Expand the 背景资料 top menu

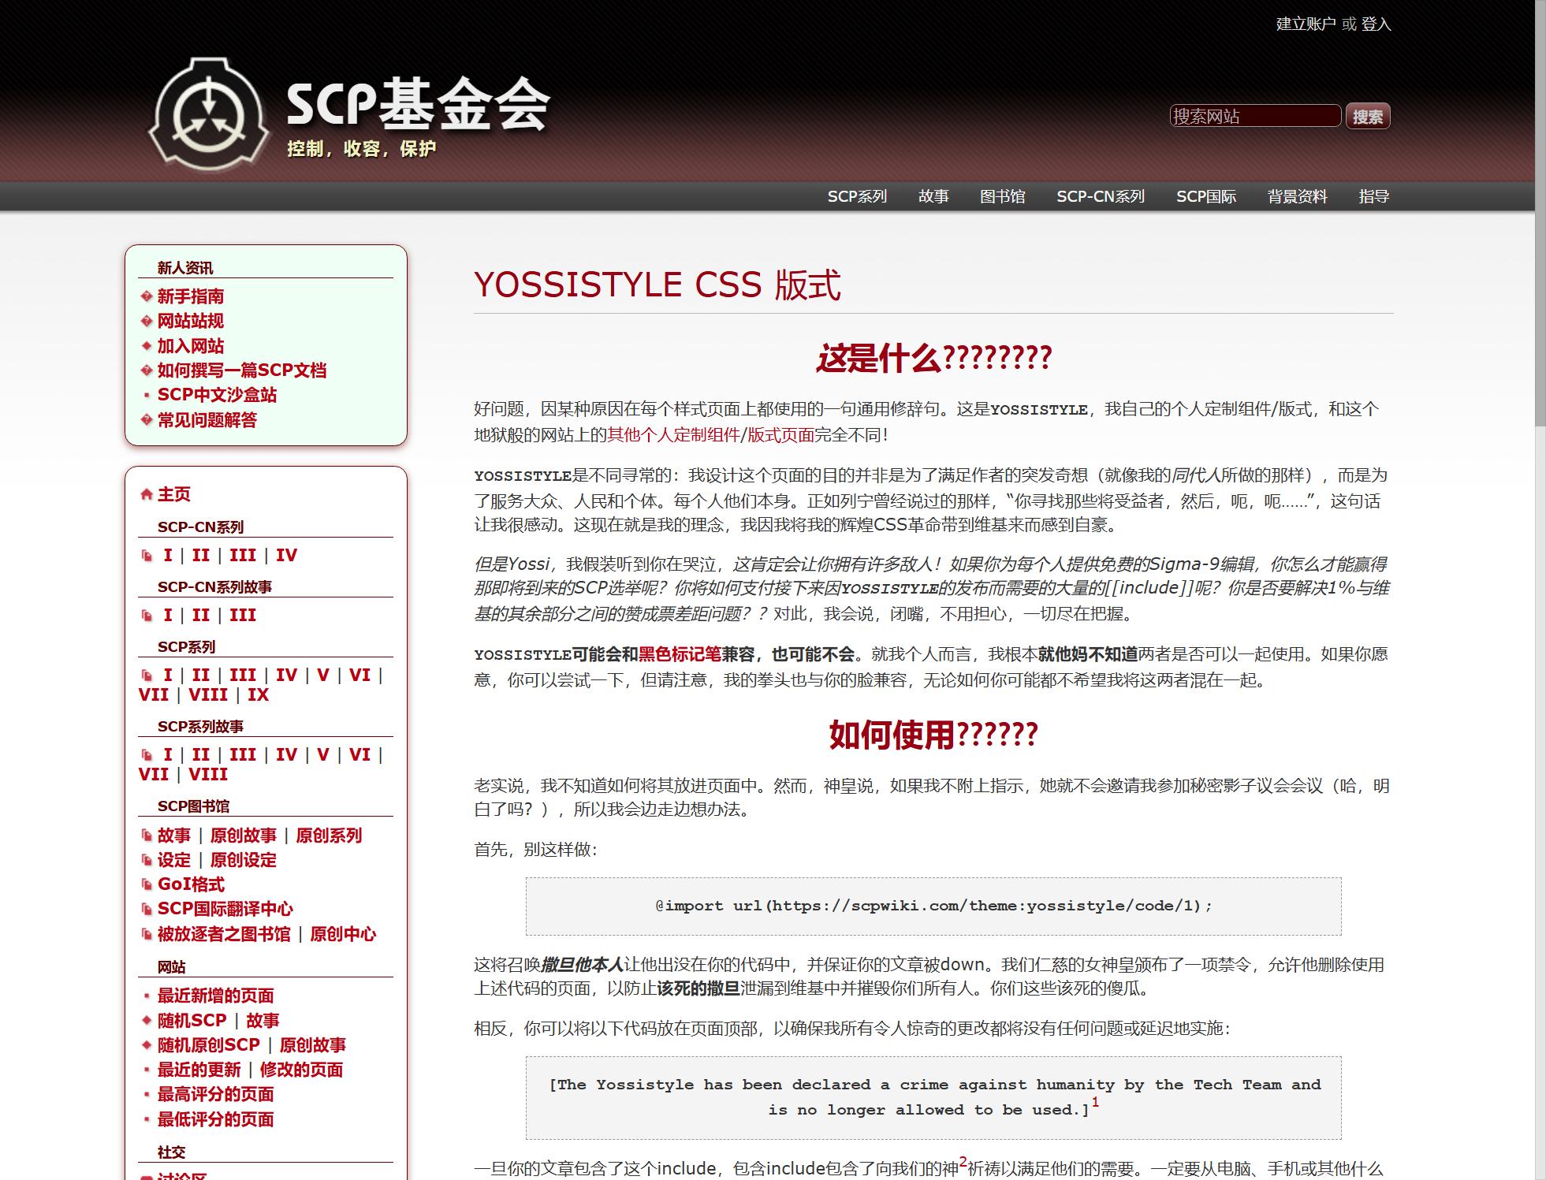coord(1297,196)
